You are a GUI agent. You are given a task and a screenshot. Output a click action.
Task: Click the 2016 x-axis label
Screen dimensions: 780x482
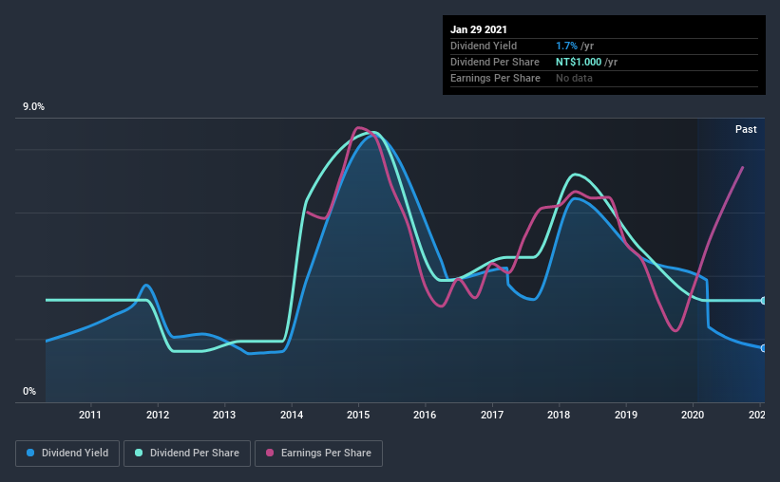pyautogui.click(x=425, y=415)
